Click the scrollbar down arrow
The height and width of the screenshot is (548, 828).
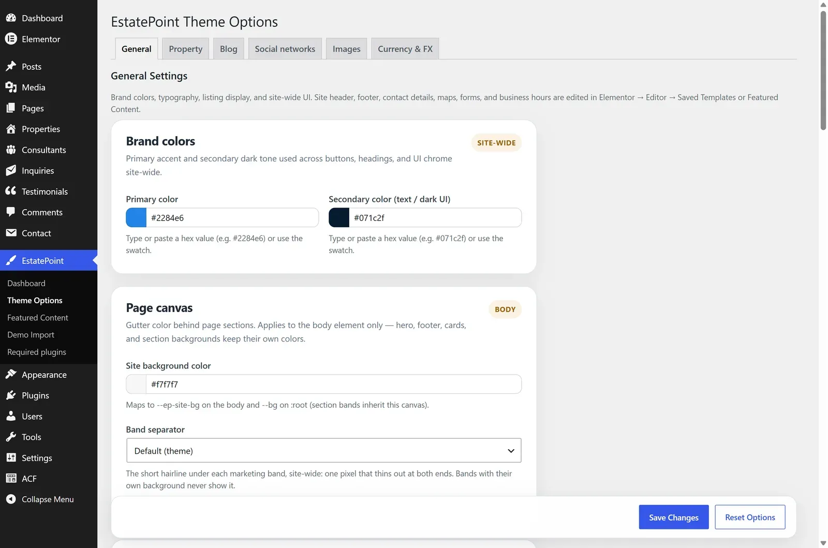pos(823,543)
